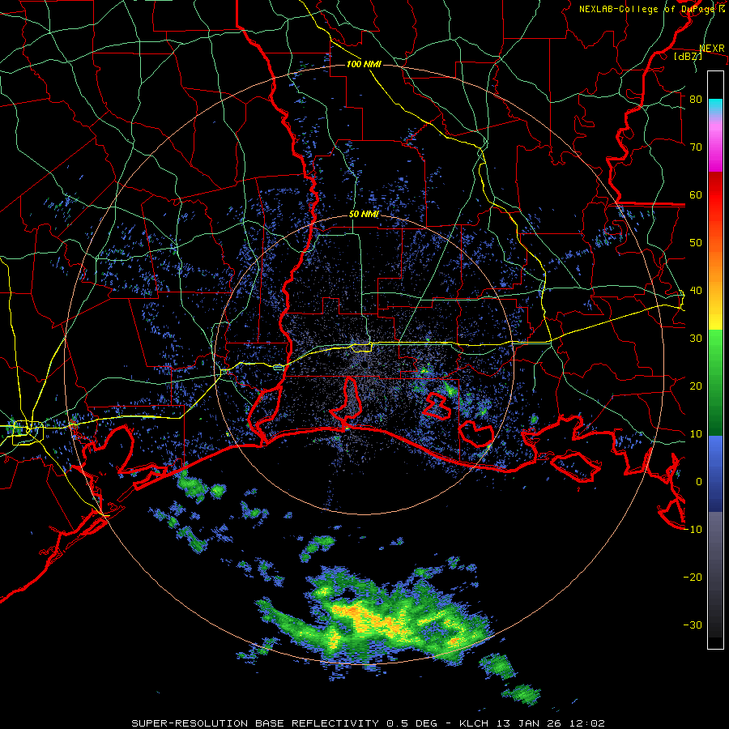Screen dimensions: 729x729
Task: Click the "KLCH" station identifier in caption
Action: pos(474,723)
